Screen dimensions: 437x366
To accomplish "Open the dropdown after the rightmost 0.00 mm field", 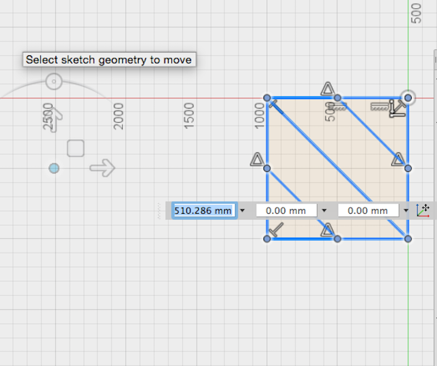I will pos(406,210).
